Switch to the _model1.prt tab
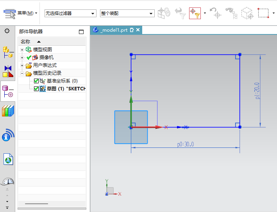The height and width of the screenshot is (212, 277). (x=115, y=30)
